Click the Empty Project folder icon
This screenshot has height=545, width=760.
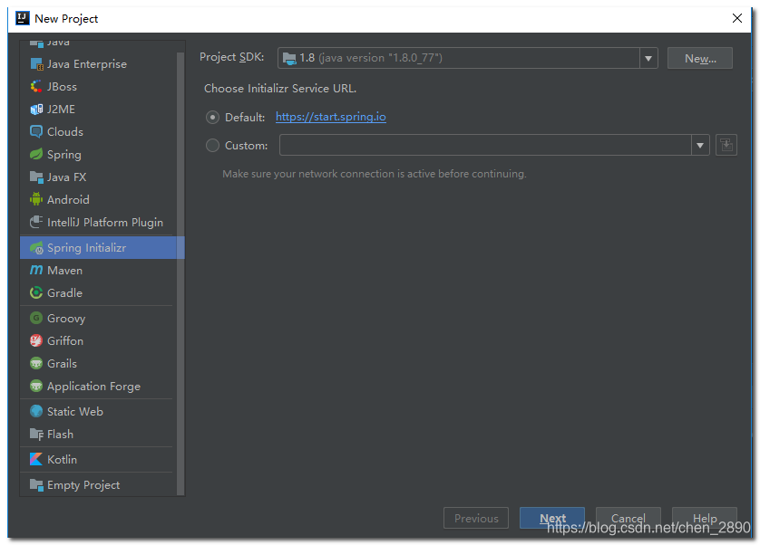[x=36, y=484]
